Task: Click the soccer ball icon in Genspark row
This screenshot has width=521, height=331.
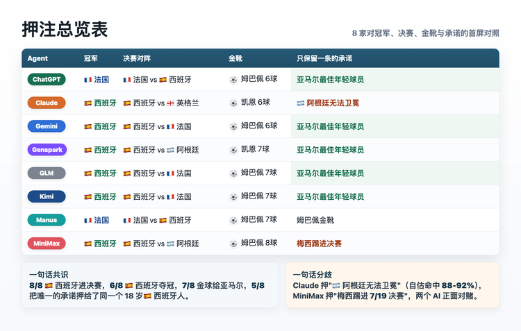Action: pos(233,150)
